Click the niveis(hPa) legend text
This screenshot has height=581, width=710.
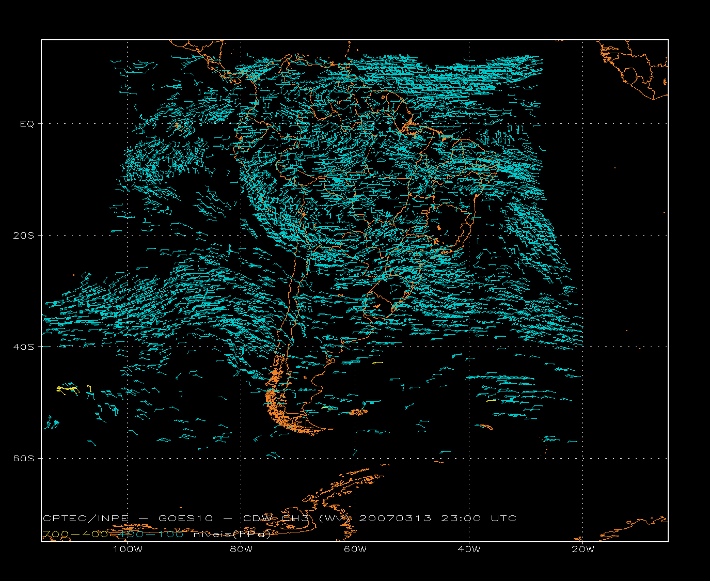pyautogui.click(x=232, y=534)
